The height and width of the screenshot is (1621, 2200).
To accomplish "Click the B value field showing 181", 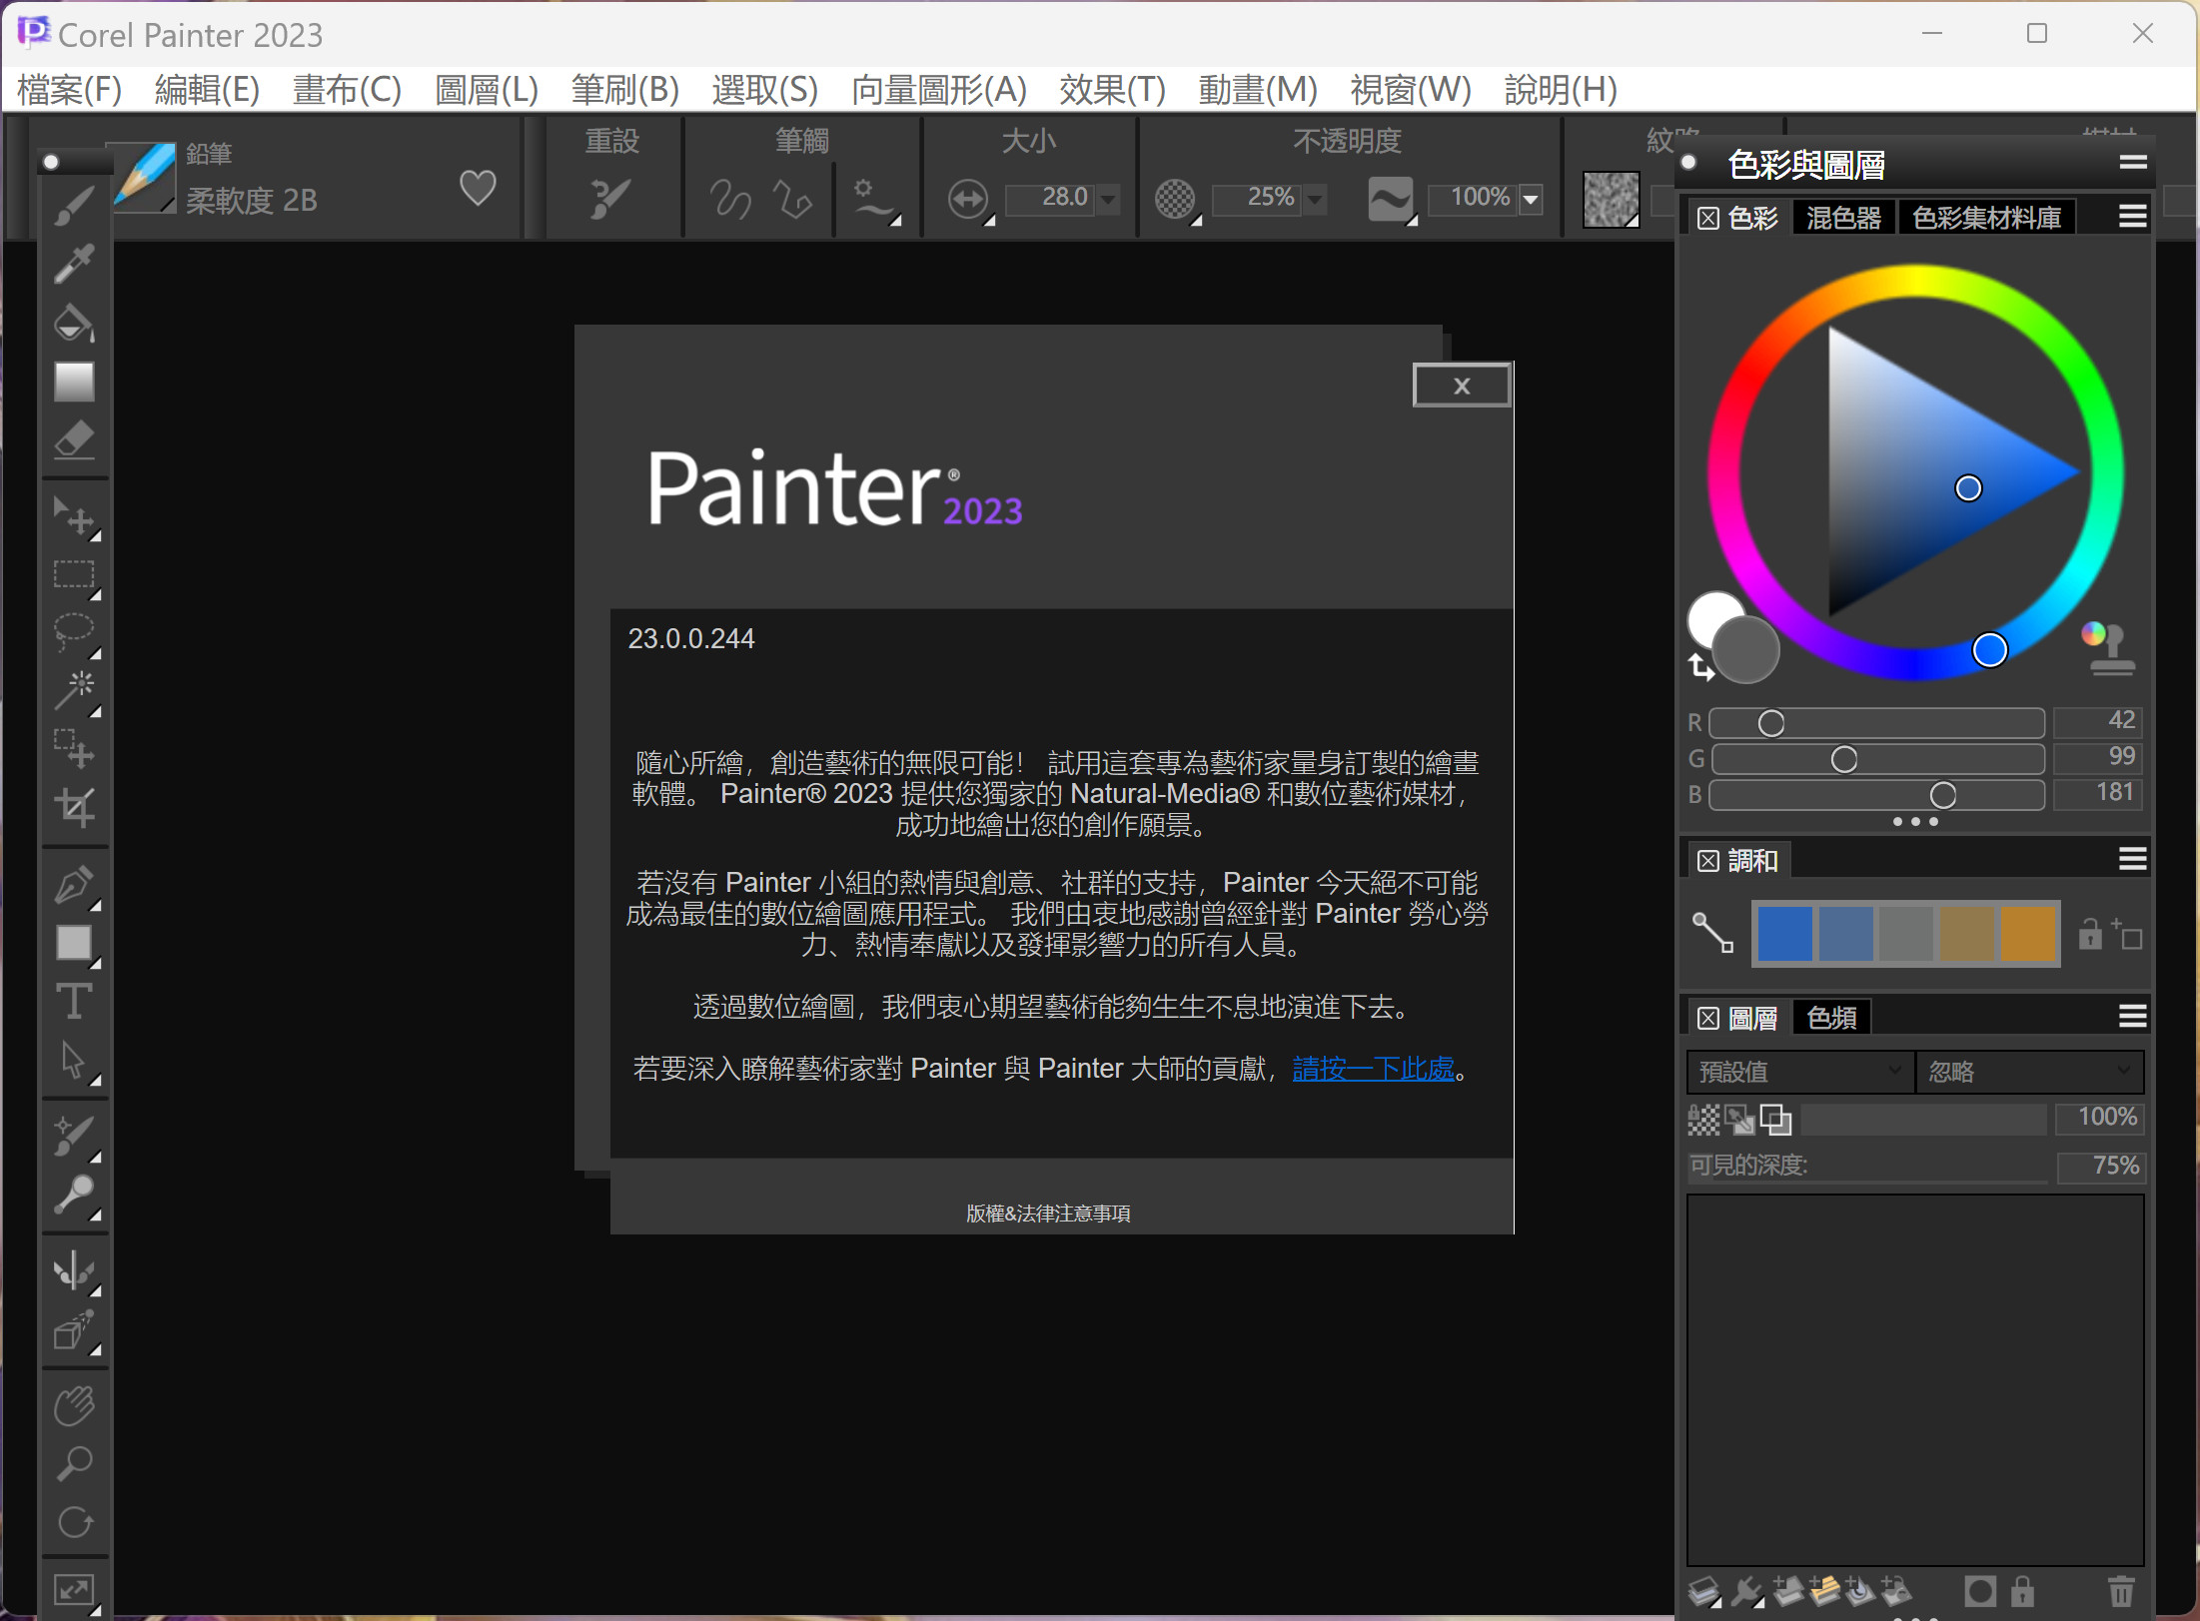I will 2097,793.
